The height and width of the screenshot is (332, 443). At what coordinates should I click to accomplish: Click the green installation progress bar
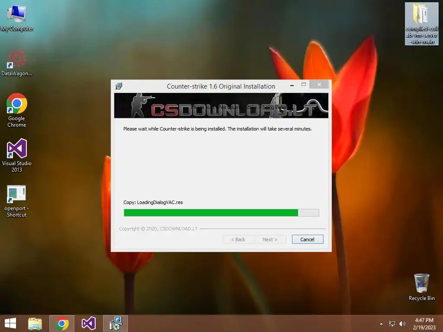pos(221,213)
